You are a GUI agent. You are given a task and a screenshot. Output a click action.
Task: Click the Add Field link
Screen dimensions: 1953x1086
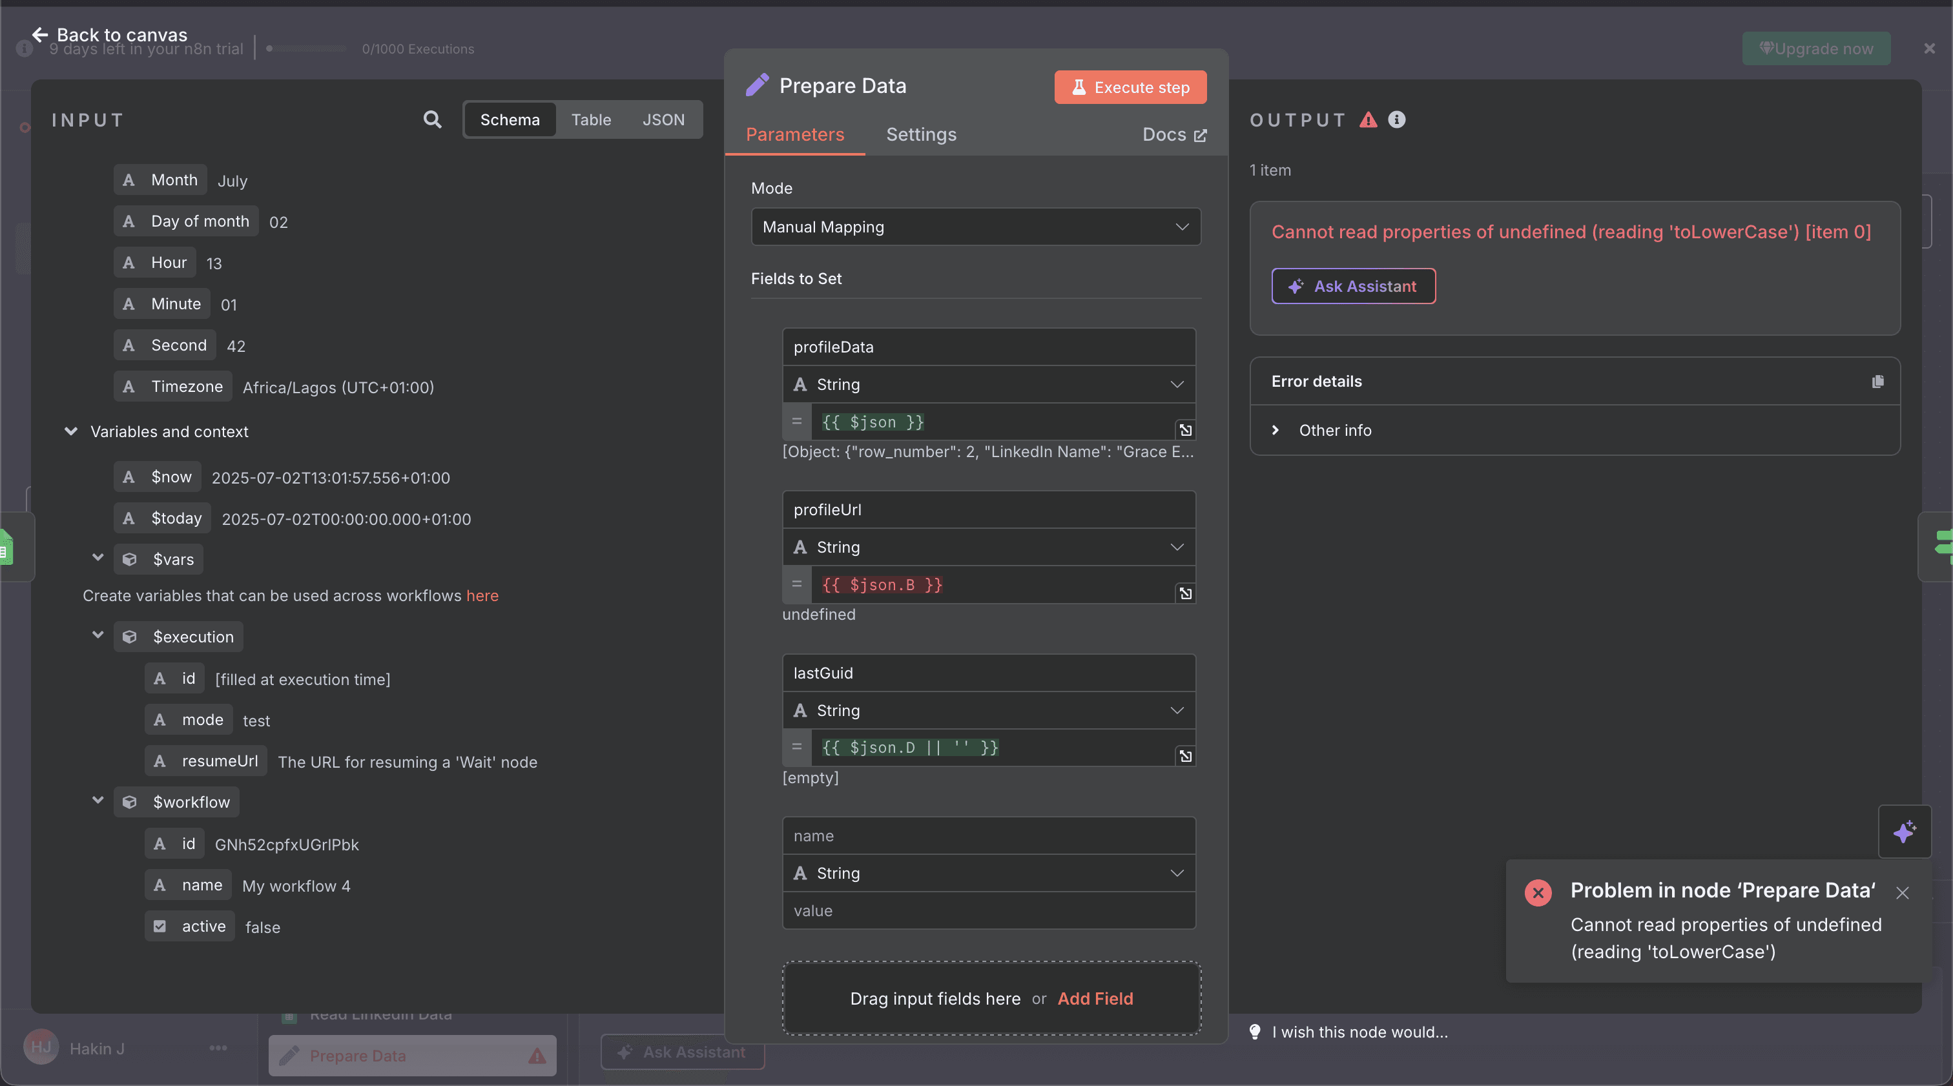tap(1095, 999)
